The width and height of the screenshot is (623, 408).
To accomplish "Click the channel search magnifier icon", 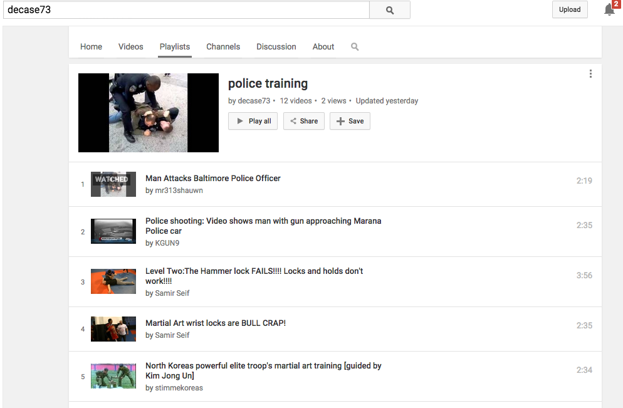I will click(x=355, y=47).
